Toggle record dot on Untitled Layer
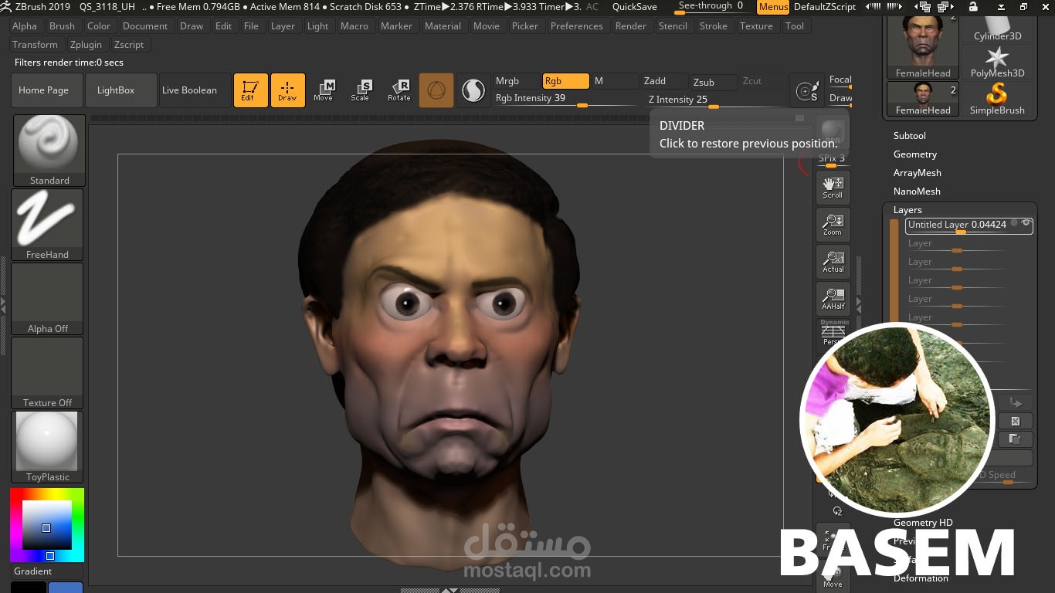 pos(1014,223)
